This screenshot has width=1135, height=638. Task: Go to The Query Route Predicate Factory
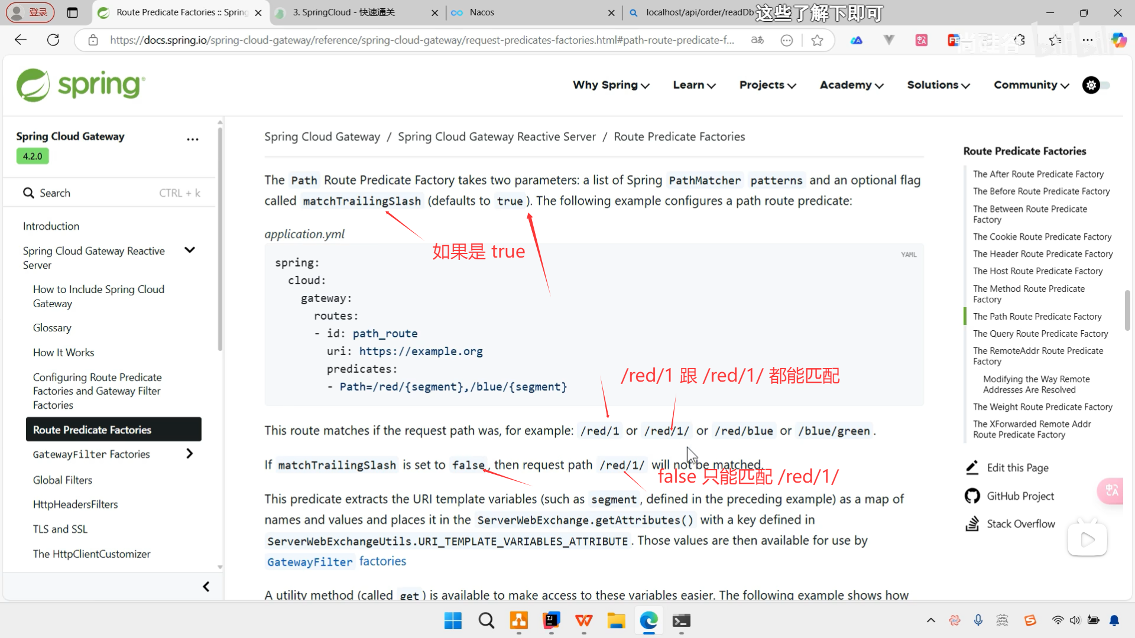1040,334
